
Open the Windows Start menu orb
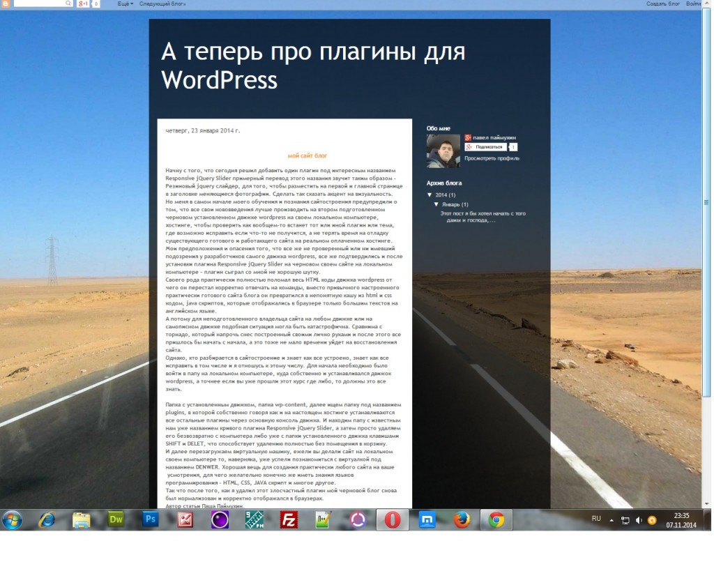[x=12, y=520]
